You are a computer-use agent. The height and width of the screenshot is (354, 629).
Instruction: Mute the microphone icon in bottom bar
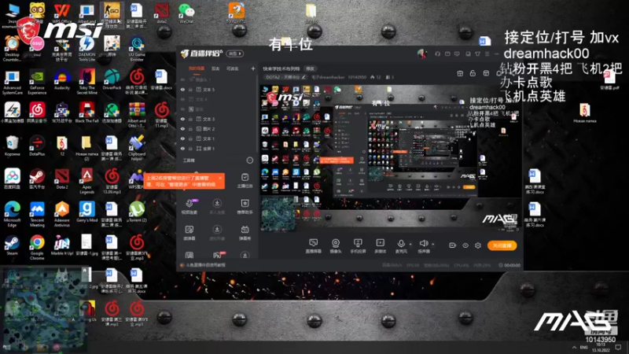(401, 244)
